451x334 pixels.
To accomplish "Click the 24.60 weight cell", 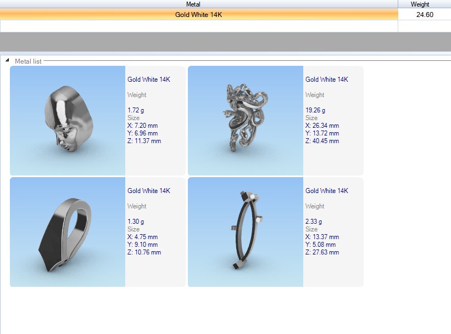I will [424, 15].
